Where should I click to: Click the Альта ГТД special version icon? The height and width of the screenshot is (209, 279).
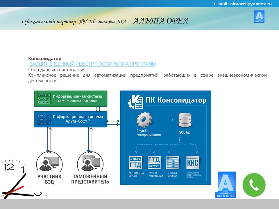click(x=135, y=163)
